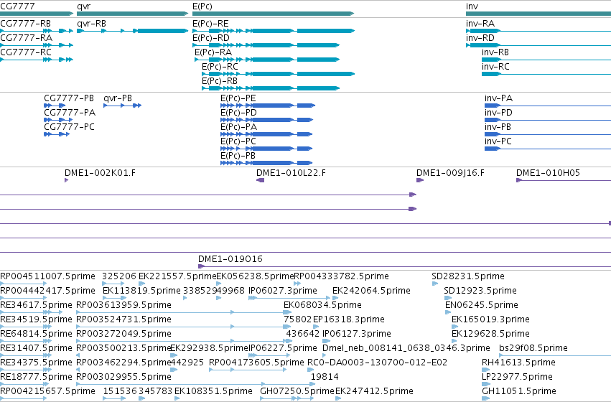Click the DME1-002K01.F clone label
The height and width of the screenshot is (402, 611).
pyautogui.click(x=100, y=173)
